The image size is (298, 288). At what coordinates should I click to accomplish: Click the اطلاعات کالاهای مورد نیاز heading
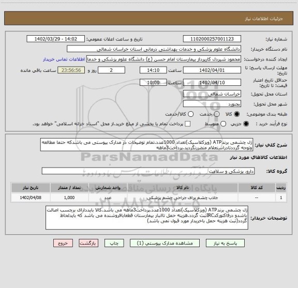point(259,158)
